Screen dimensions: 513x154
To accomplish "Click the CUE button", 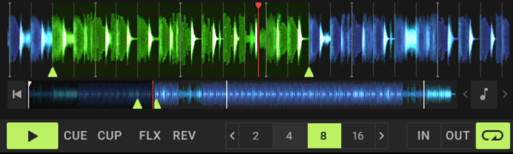I will coord(75,136).
